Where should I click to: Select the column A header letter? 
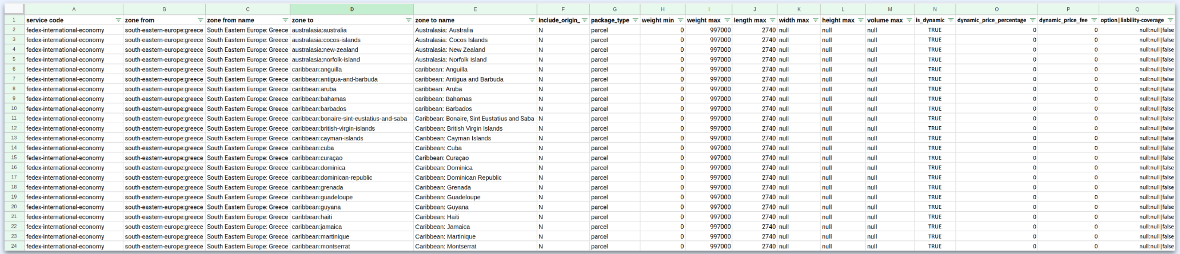(74, 9)
